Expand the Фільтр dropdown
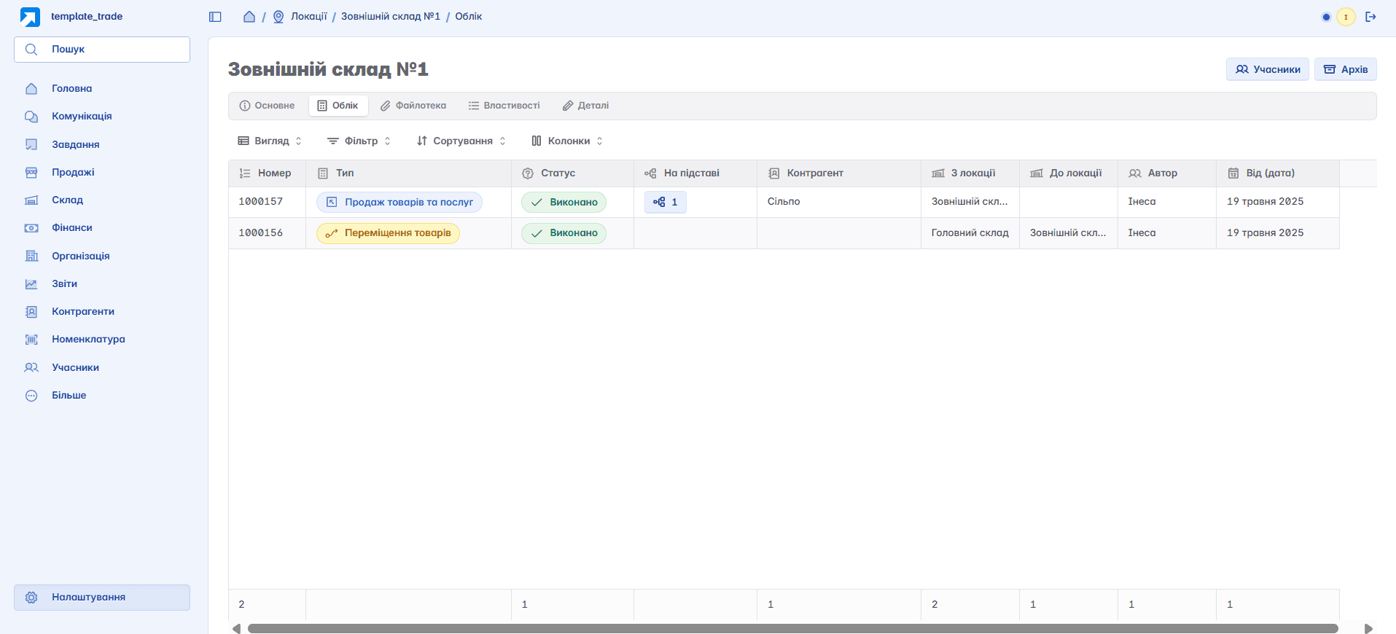 (x=359, y=141)
